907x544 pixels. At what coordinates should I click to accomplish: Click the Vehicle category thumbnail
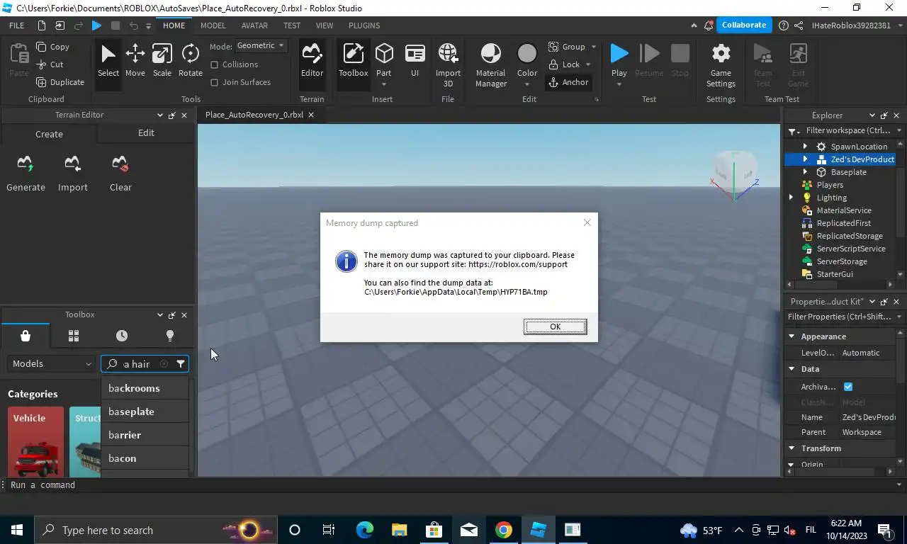tap(35, 442)
